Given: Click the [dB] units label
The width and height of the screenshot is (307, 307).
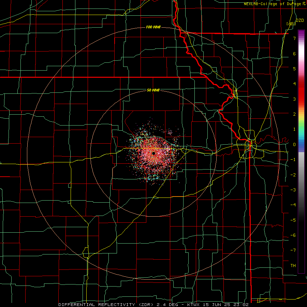Looking at the screenshot, I should pyautogui.click(x=291, y=24).
